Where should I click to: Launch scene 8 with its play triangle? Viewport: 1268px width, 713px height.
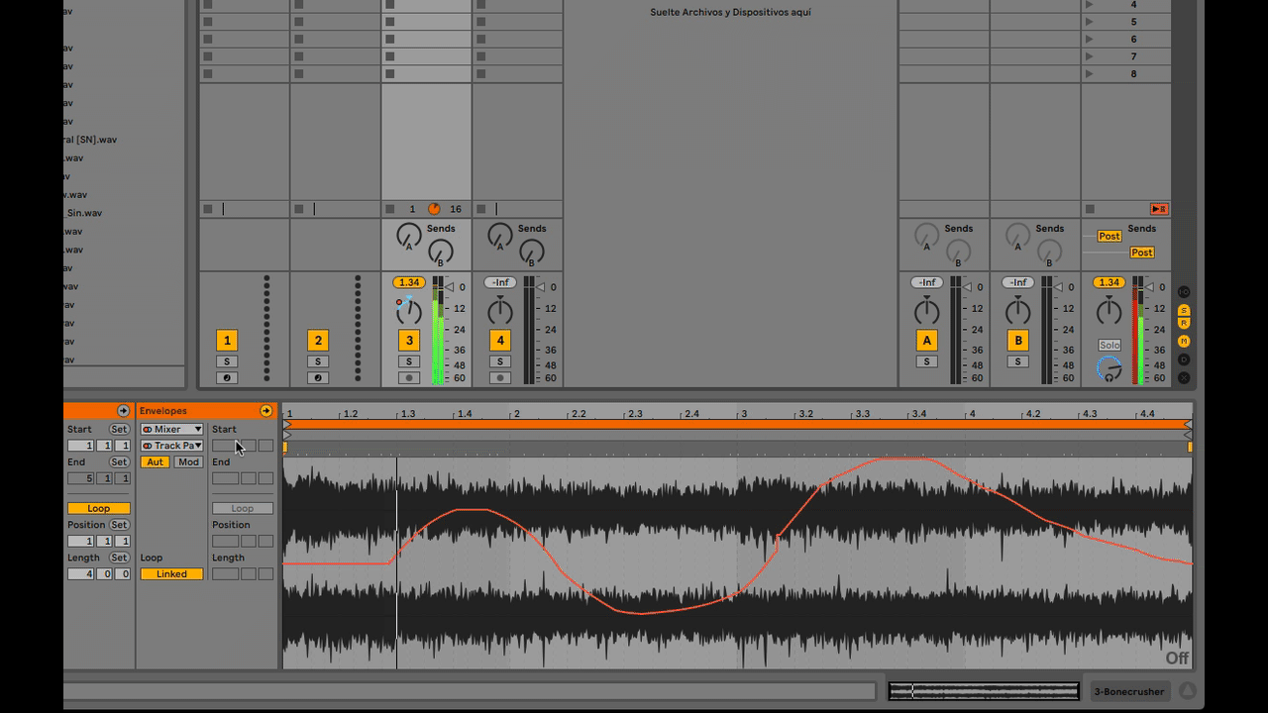click(1090, 74)
